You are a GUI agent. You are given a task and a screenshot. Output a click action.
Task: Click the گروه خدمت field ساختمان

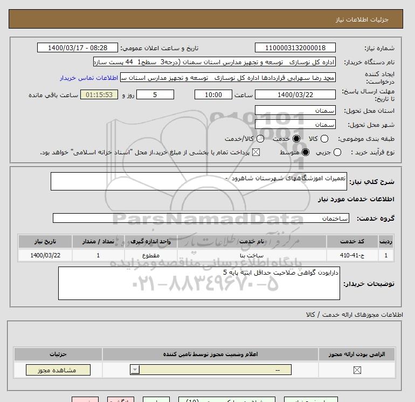point(201,218)
